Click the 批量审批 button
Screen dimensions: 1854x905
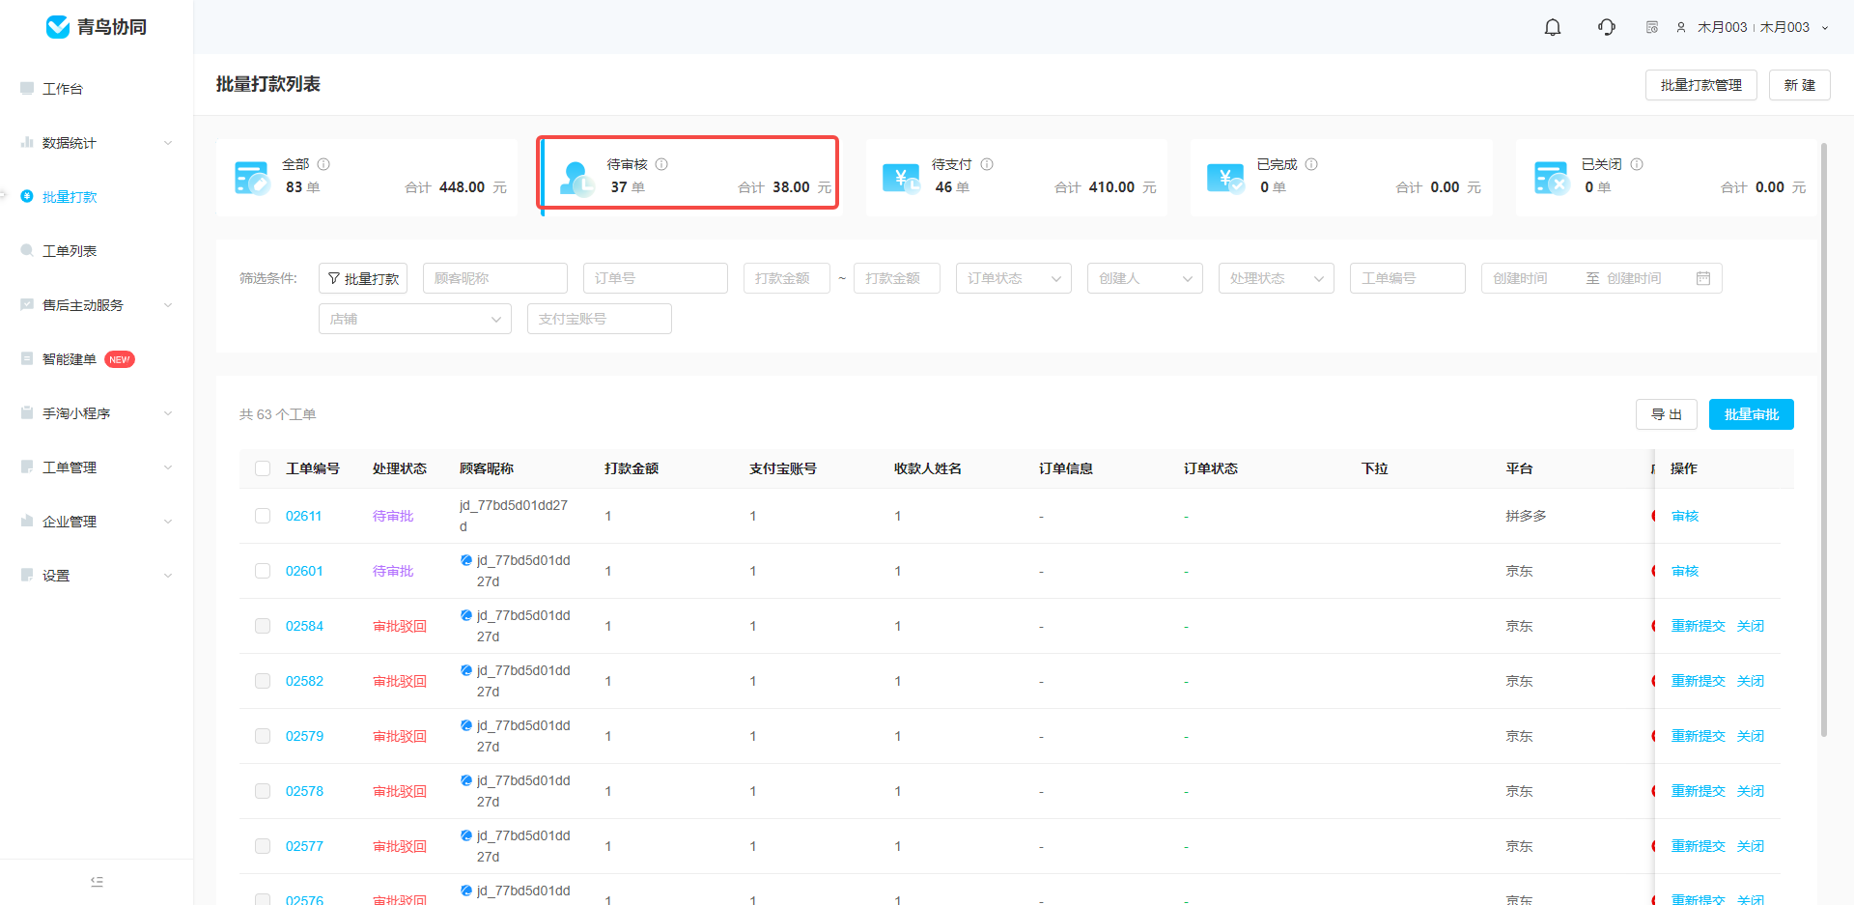coord(1752,414)
